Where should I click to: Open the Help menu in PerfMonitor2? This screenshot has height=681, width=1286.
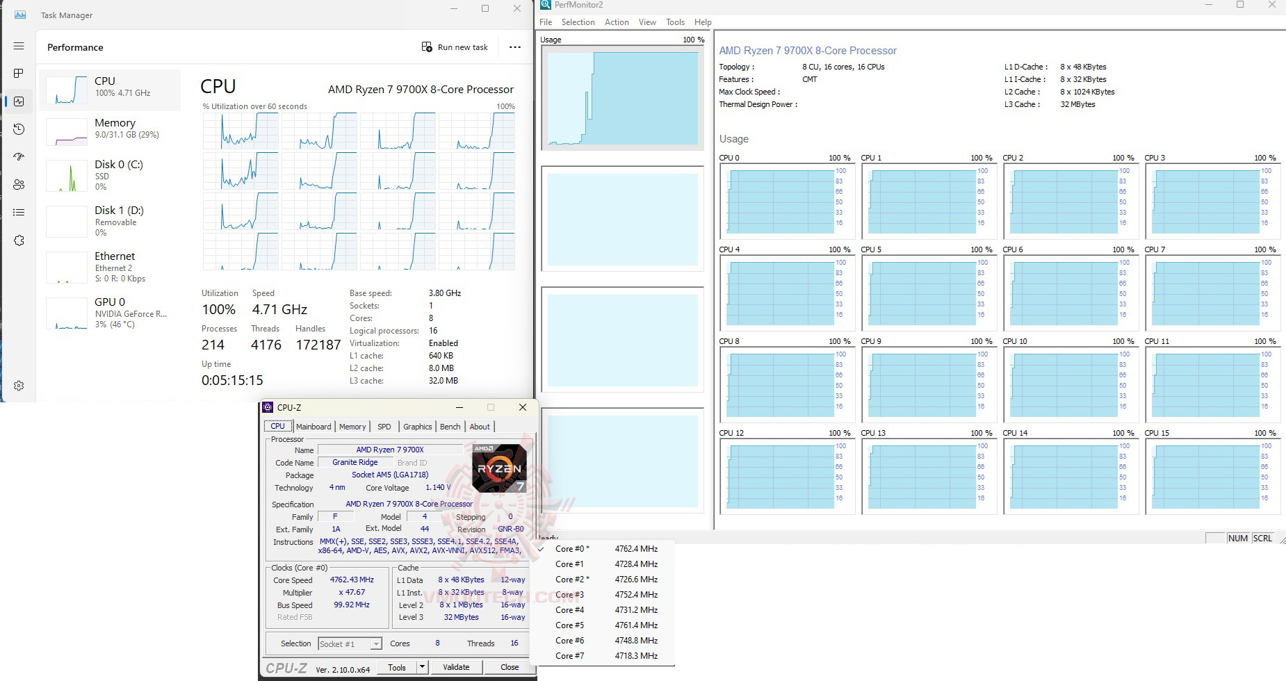click(x=703, y=22)
